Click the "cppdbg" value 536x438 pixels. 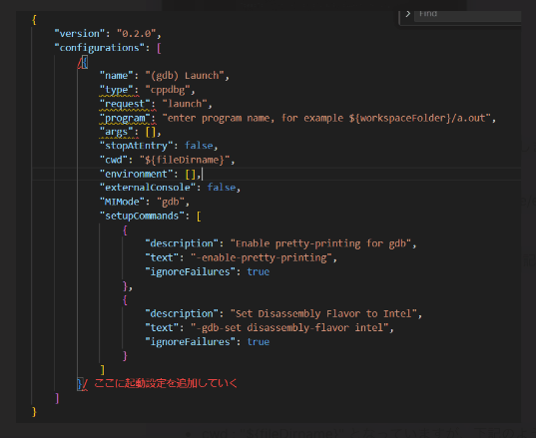(x=168, y=90)
